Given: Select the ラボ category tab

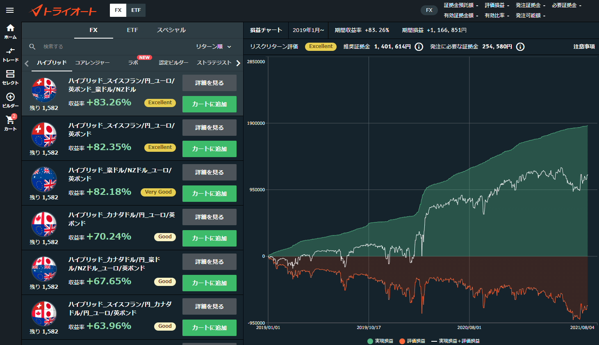Looking at the screenshot, I should [x=133, y=63].
